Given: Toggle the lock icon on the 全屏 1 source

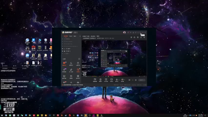Looking at the screenshot, I should pyautogui.click(x=64, y=49).
